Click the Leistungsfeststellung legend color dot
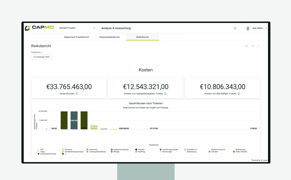291x180 pixels. coord(87,152)
